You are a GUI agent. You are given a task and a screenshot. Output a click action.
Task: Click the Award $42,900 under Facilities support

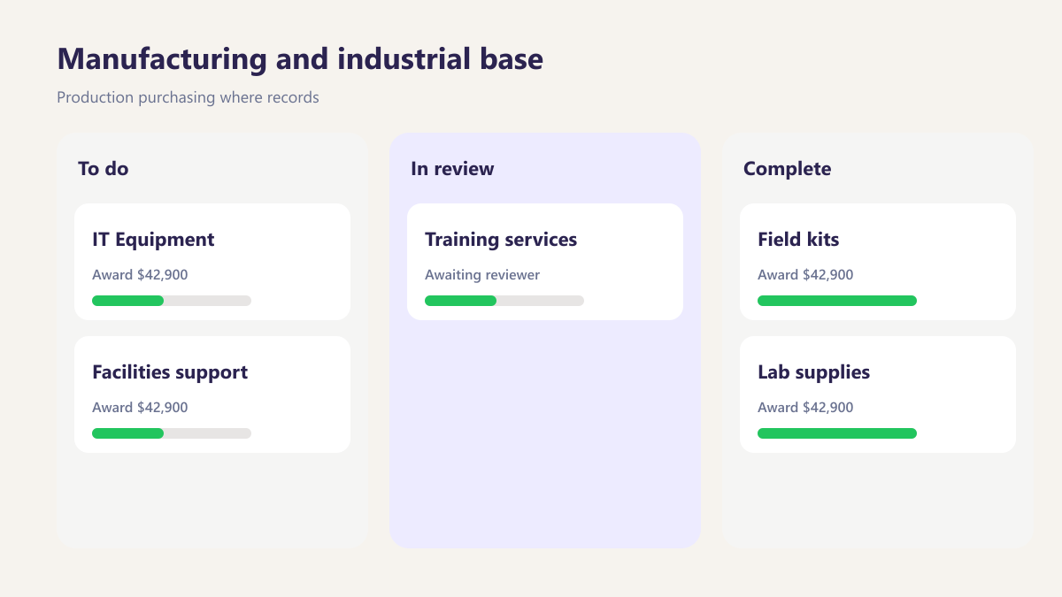coord(140,408)
